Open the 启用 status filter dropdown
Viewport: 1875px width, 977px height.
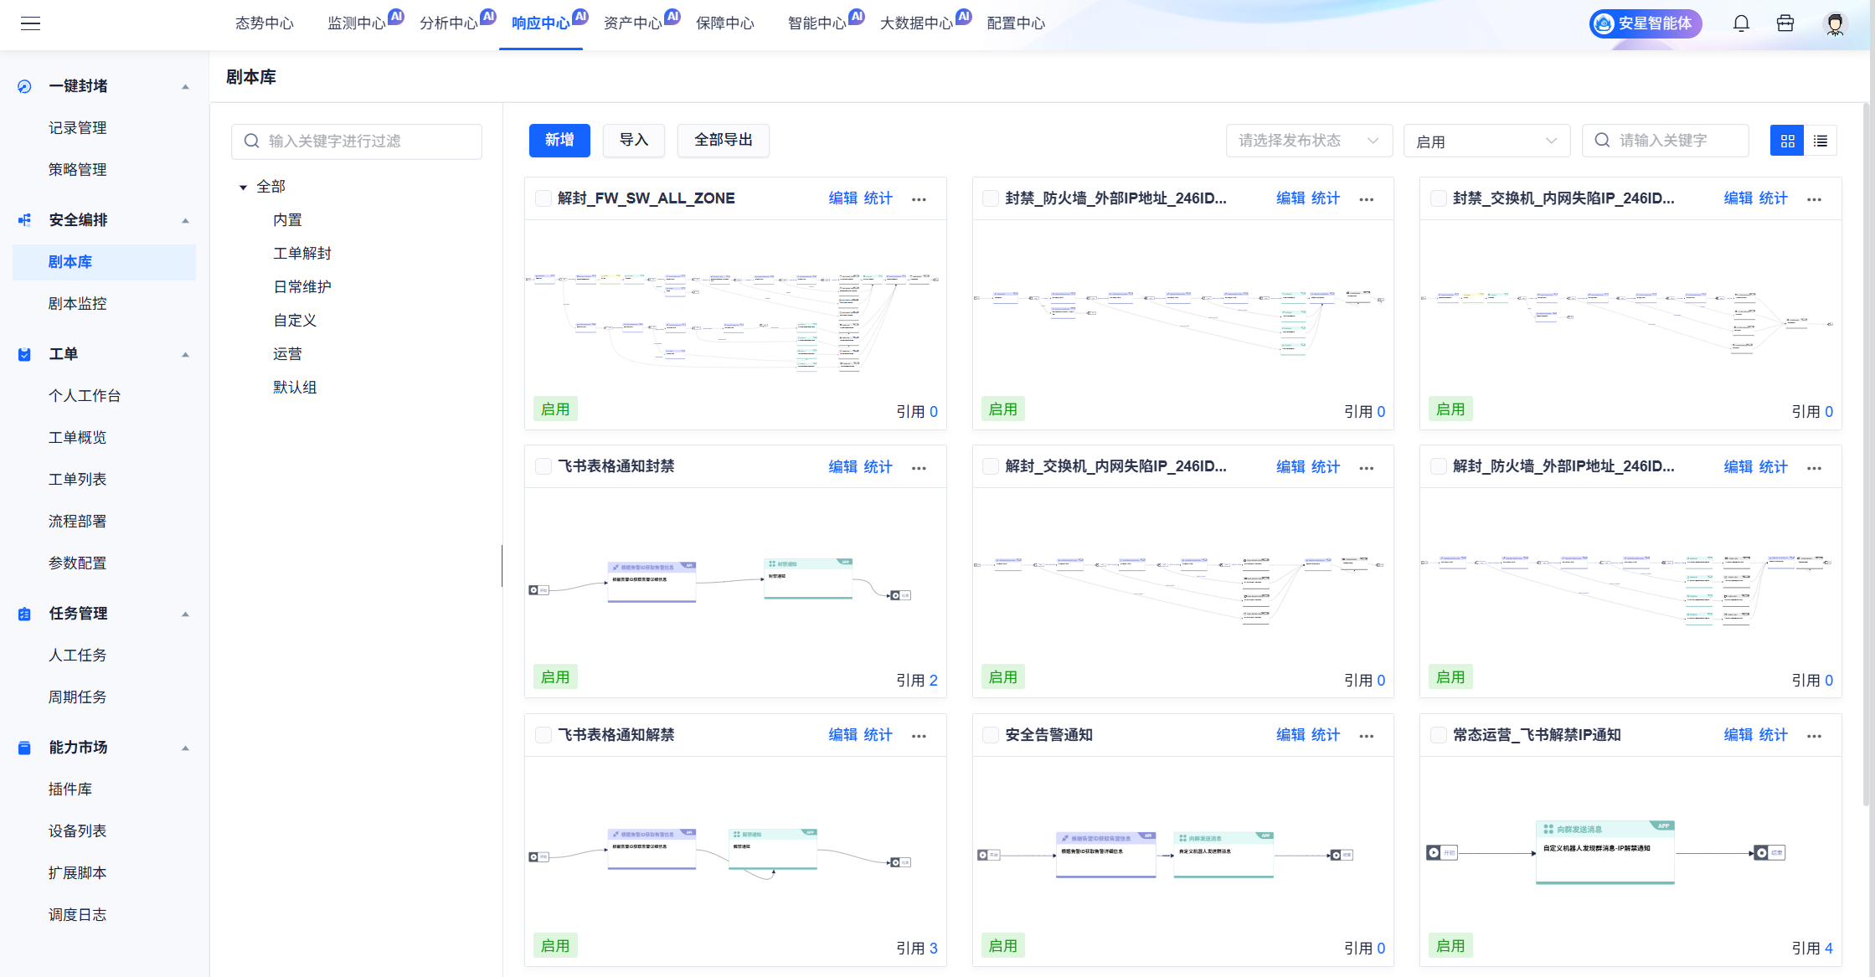coord(1486,141)
